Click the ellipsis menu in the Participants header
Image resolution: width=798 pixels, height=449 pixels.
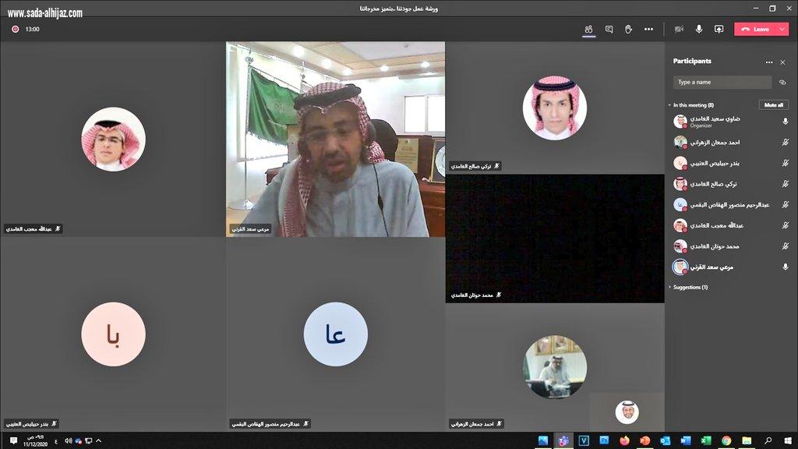coord(769,62)
